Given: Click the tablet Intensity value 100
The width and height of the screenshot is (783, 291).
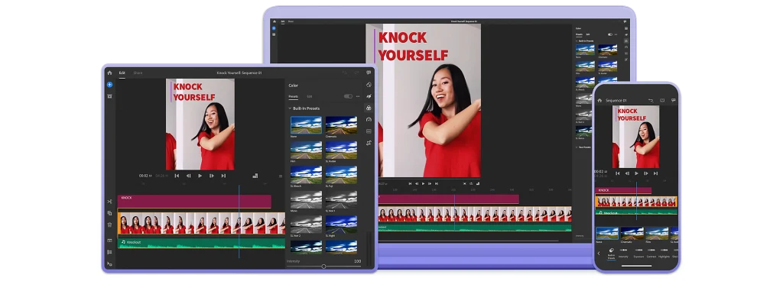Looking at the screenshot, I should 357,261.
